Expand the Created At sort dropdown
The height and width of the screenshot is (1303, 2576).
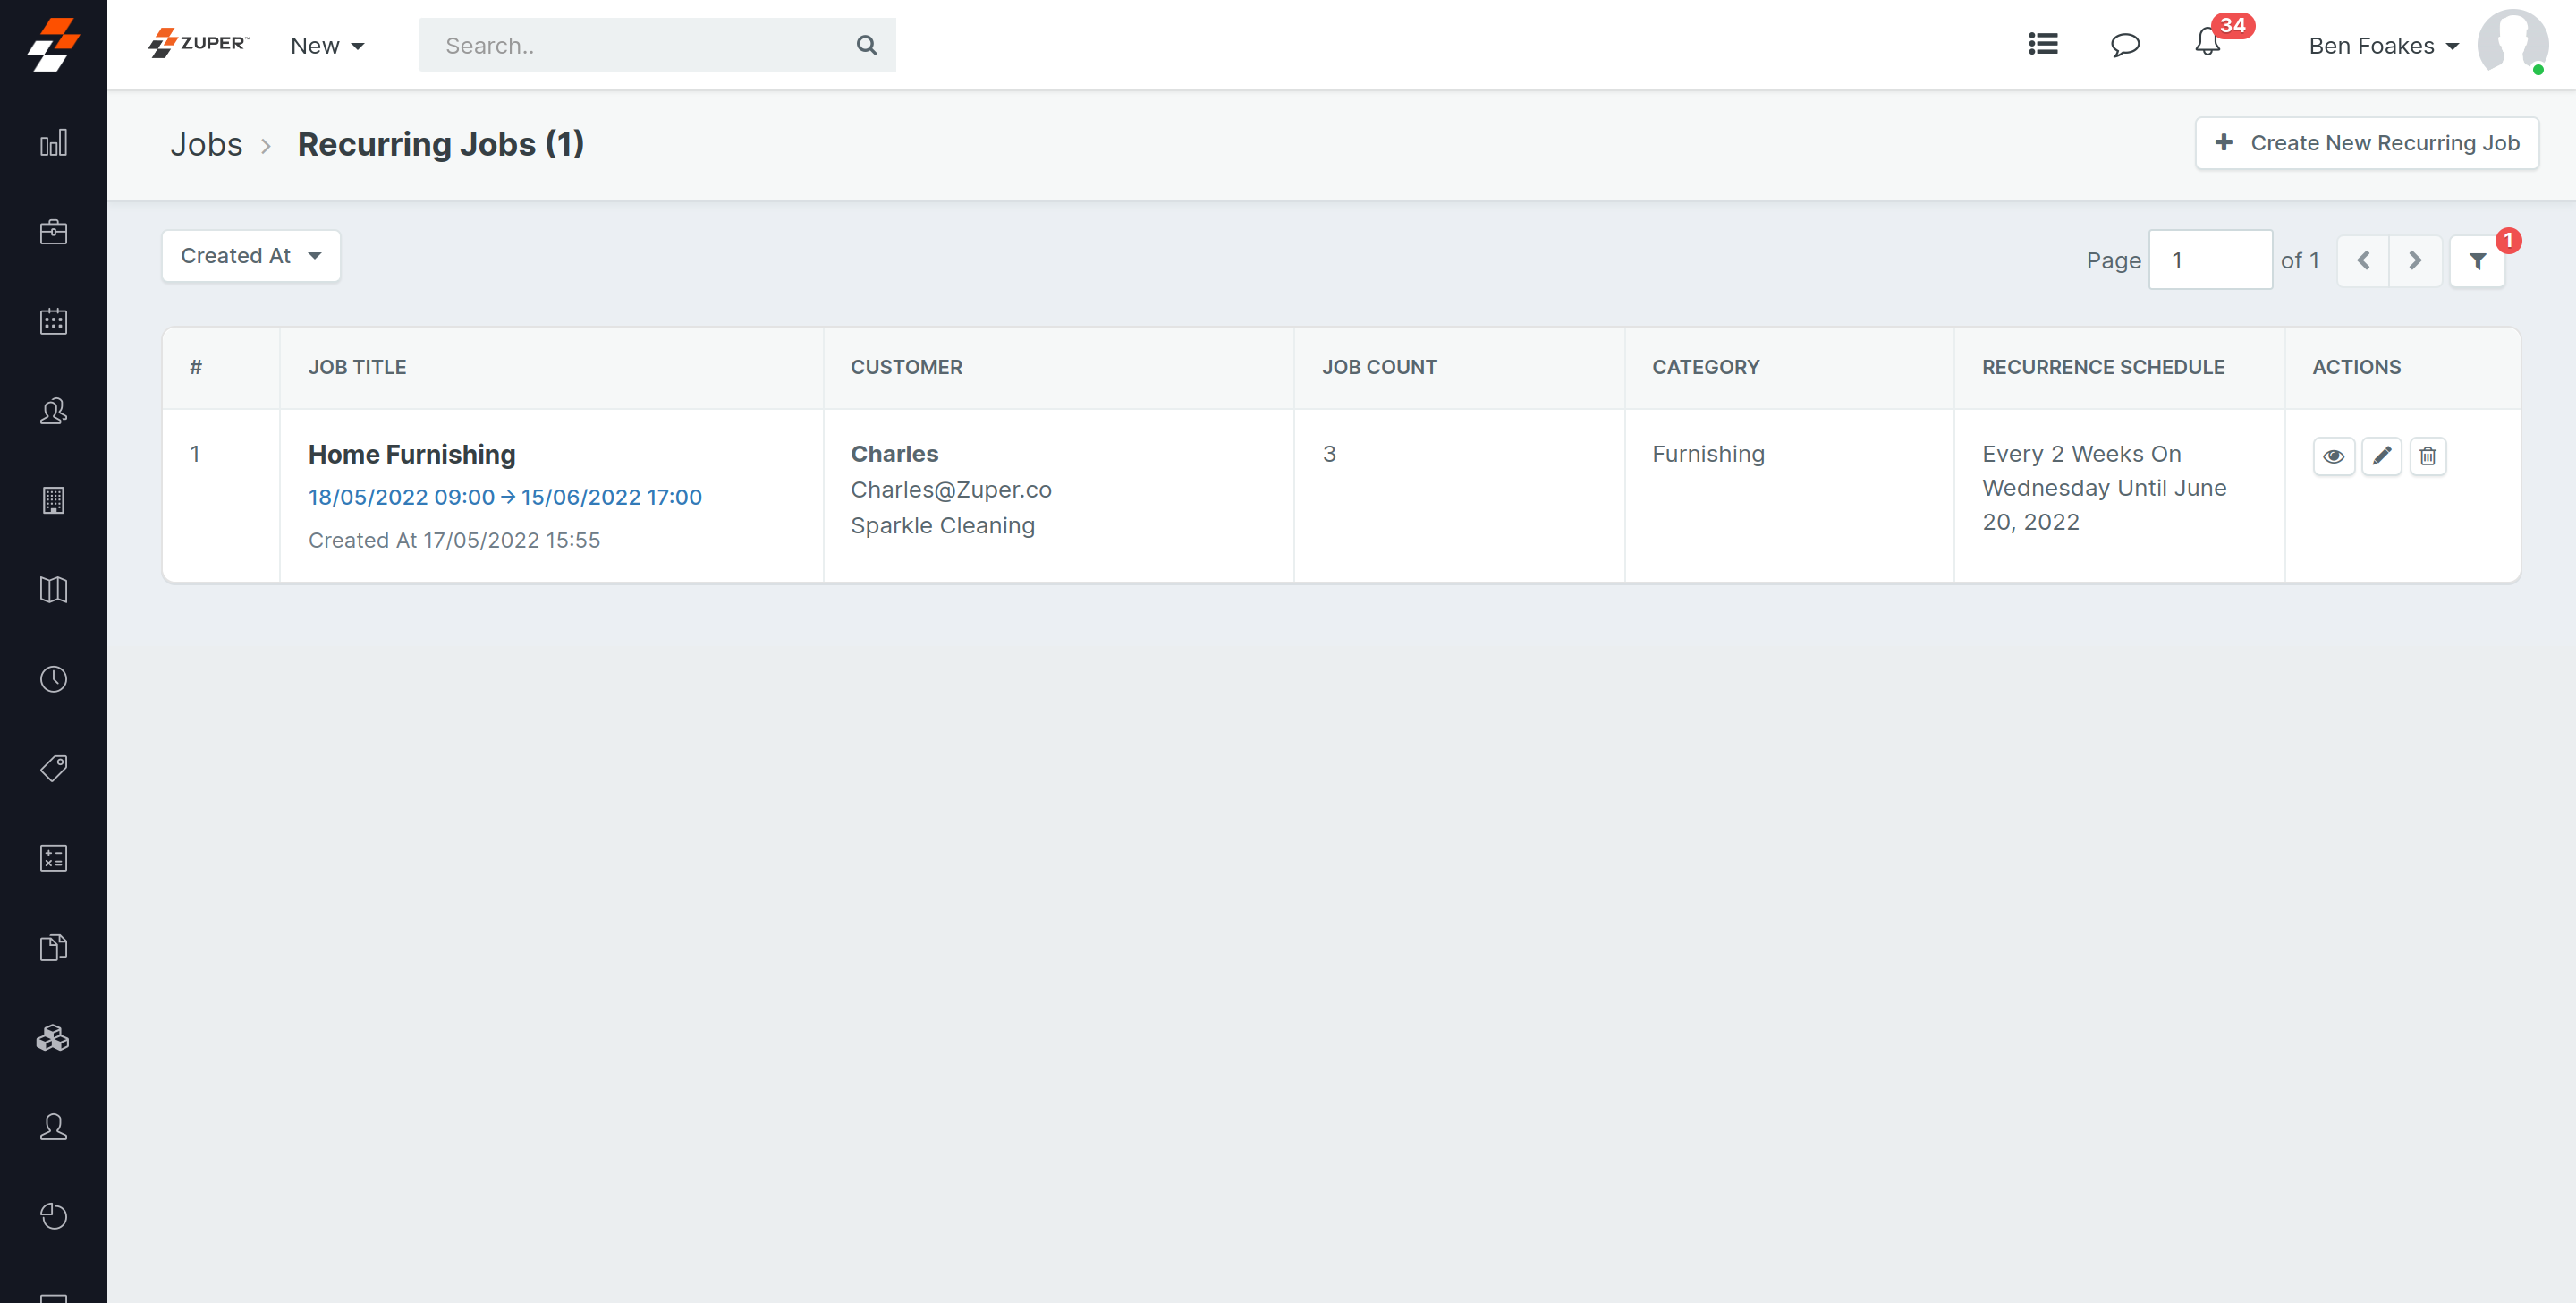(250, 256)
